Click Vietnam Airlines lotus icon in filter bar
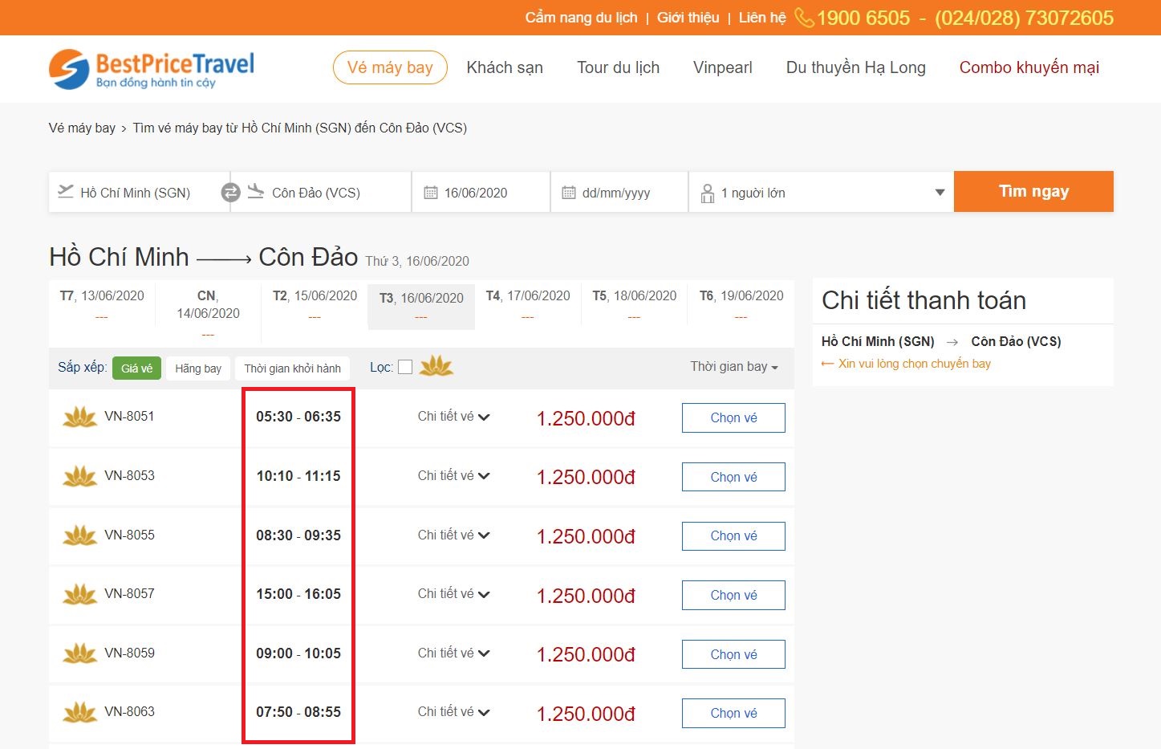Image resolution: width=1161 pixels, height=749 pixels. [x=436, y=366]
